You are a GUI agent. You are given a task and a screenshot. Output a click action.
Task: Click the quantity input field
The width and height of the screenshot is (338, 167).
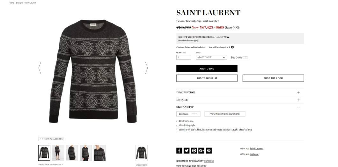pos(184,58)
